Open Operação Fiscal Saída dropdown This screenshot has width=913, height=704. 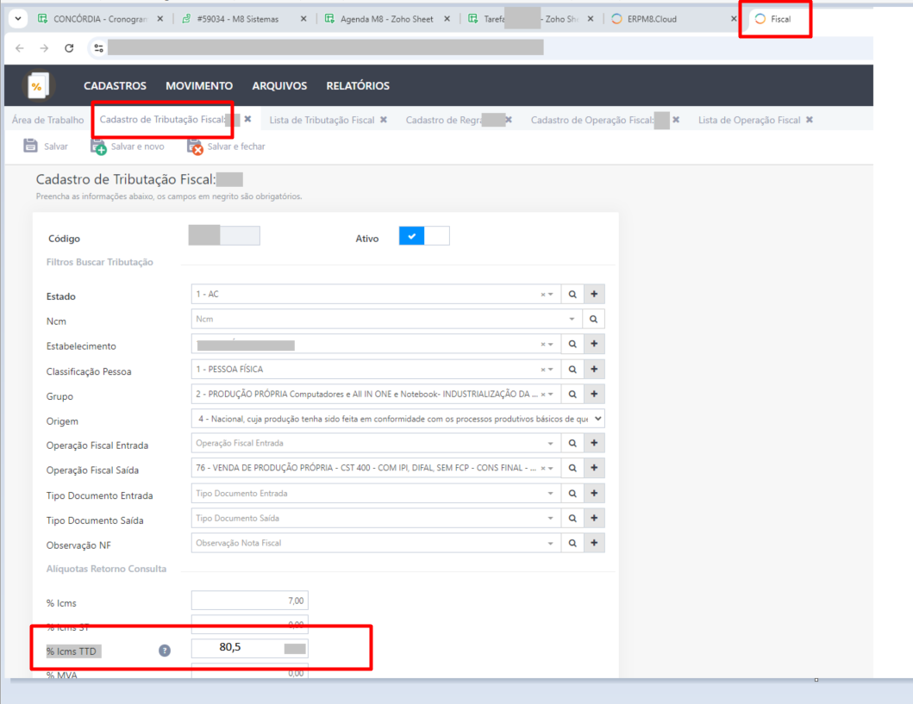(x=376, y=468)
